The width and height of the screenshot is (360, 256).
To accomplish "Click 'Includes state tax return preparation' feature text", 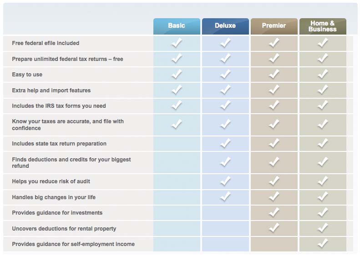I will pyautogui.click(x=59, y=144).
